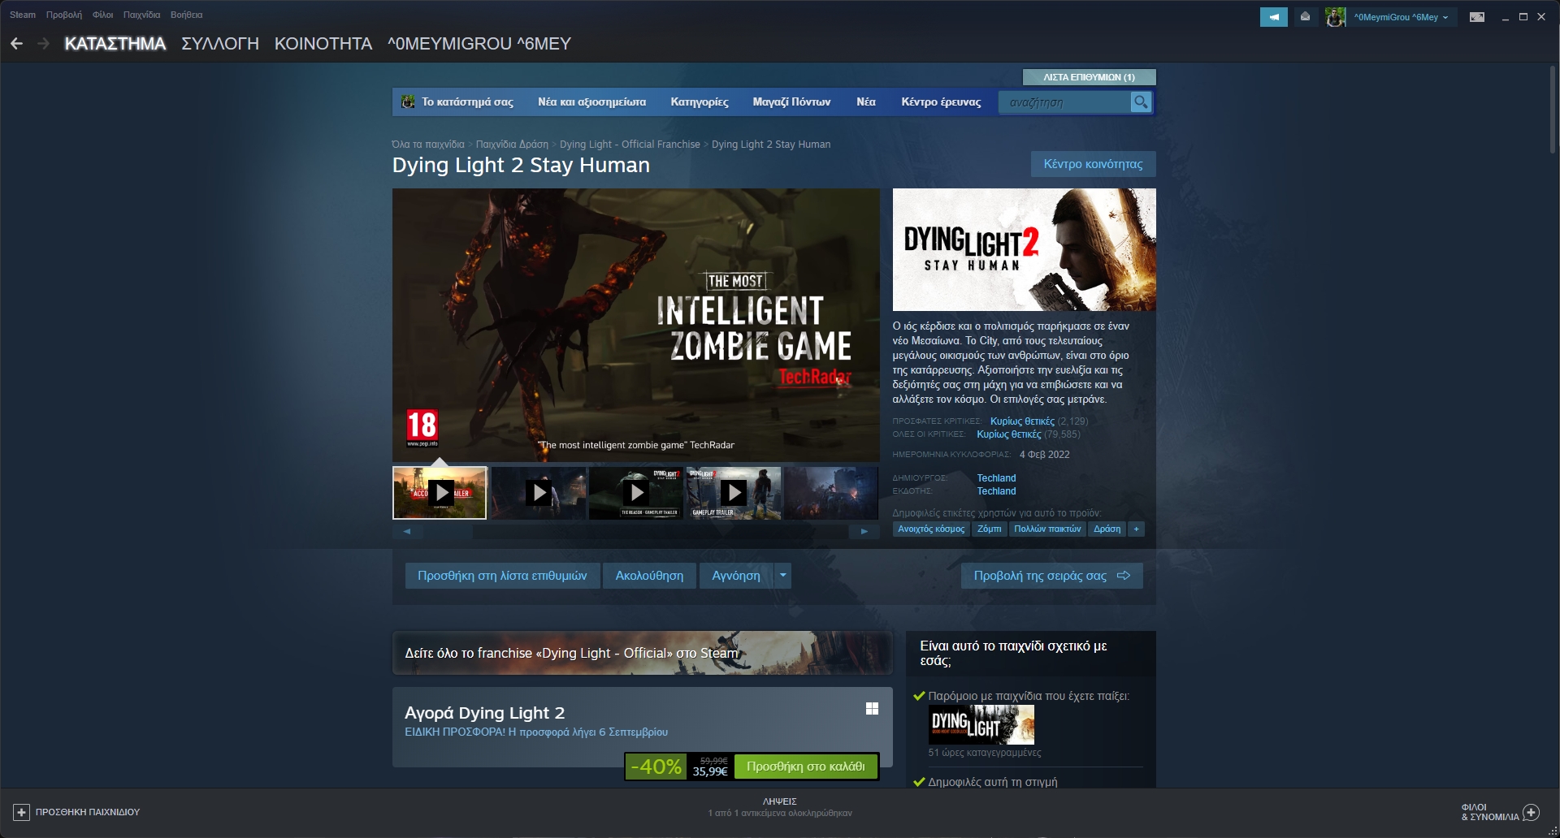The height and width of the screenshot is (838, 1560).
Task: Toggle ignoring the game with Αγνόηση
Action: click(737, 575)
